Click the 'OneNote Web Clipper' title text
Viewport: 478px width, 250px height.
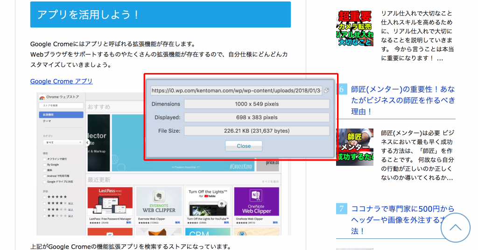click(x=249, y=219)
